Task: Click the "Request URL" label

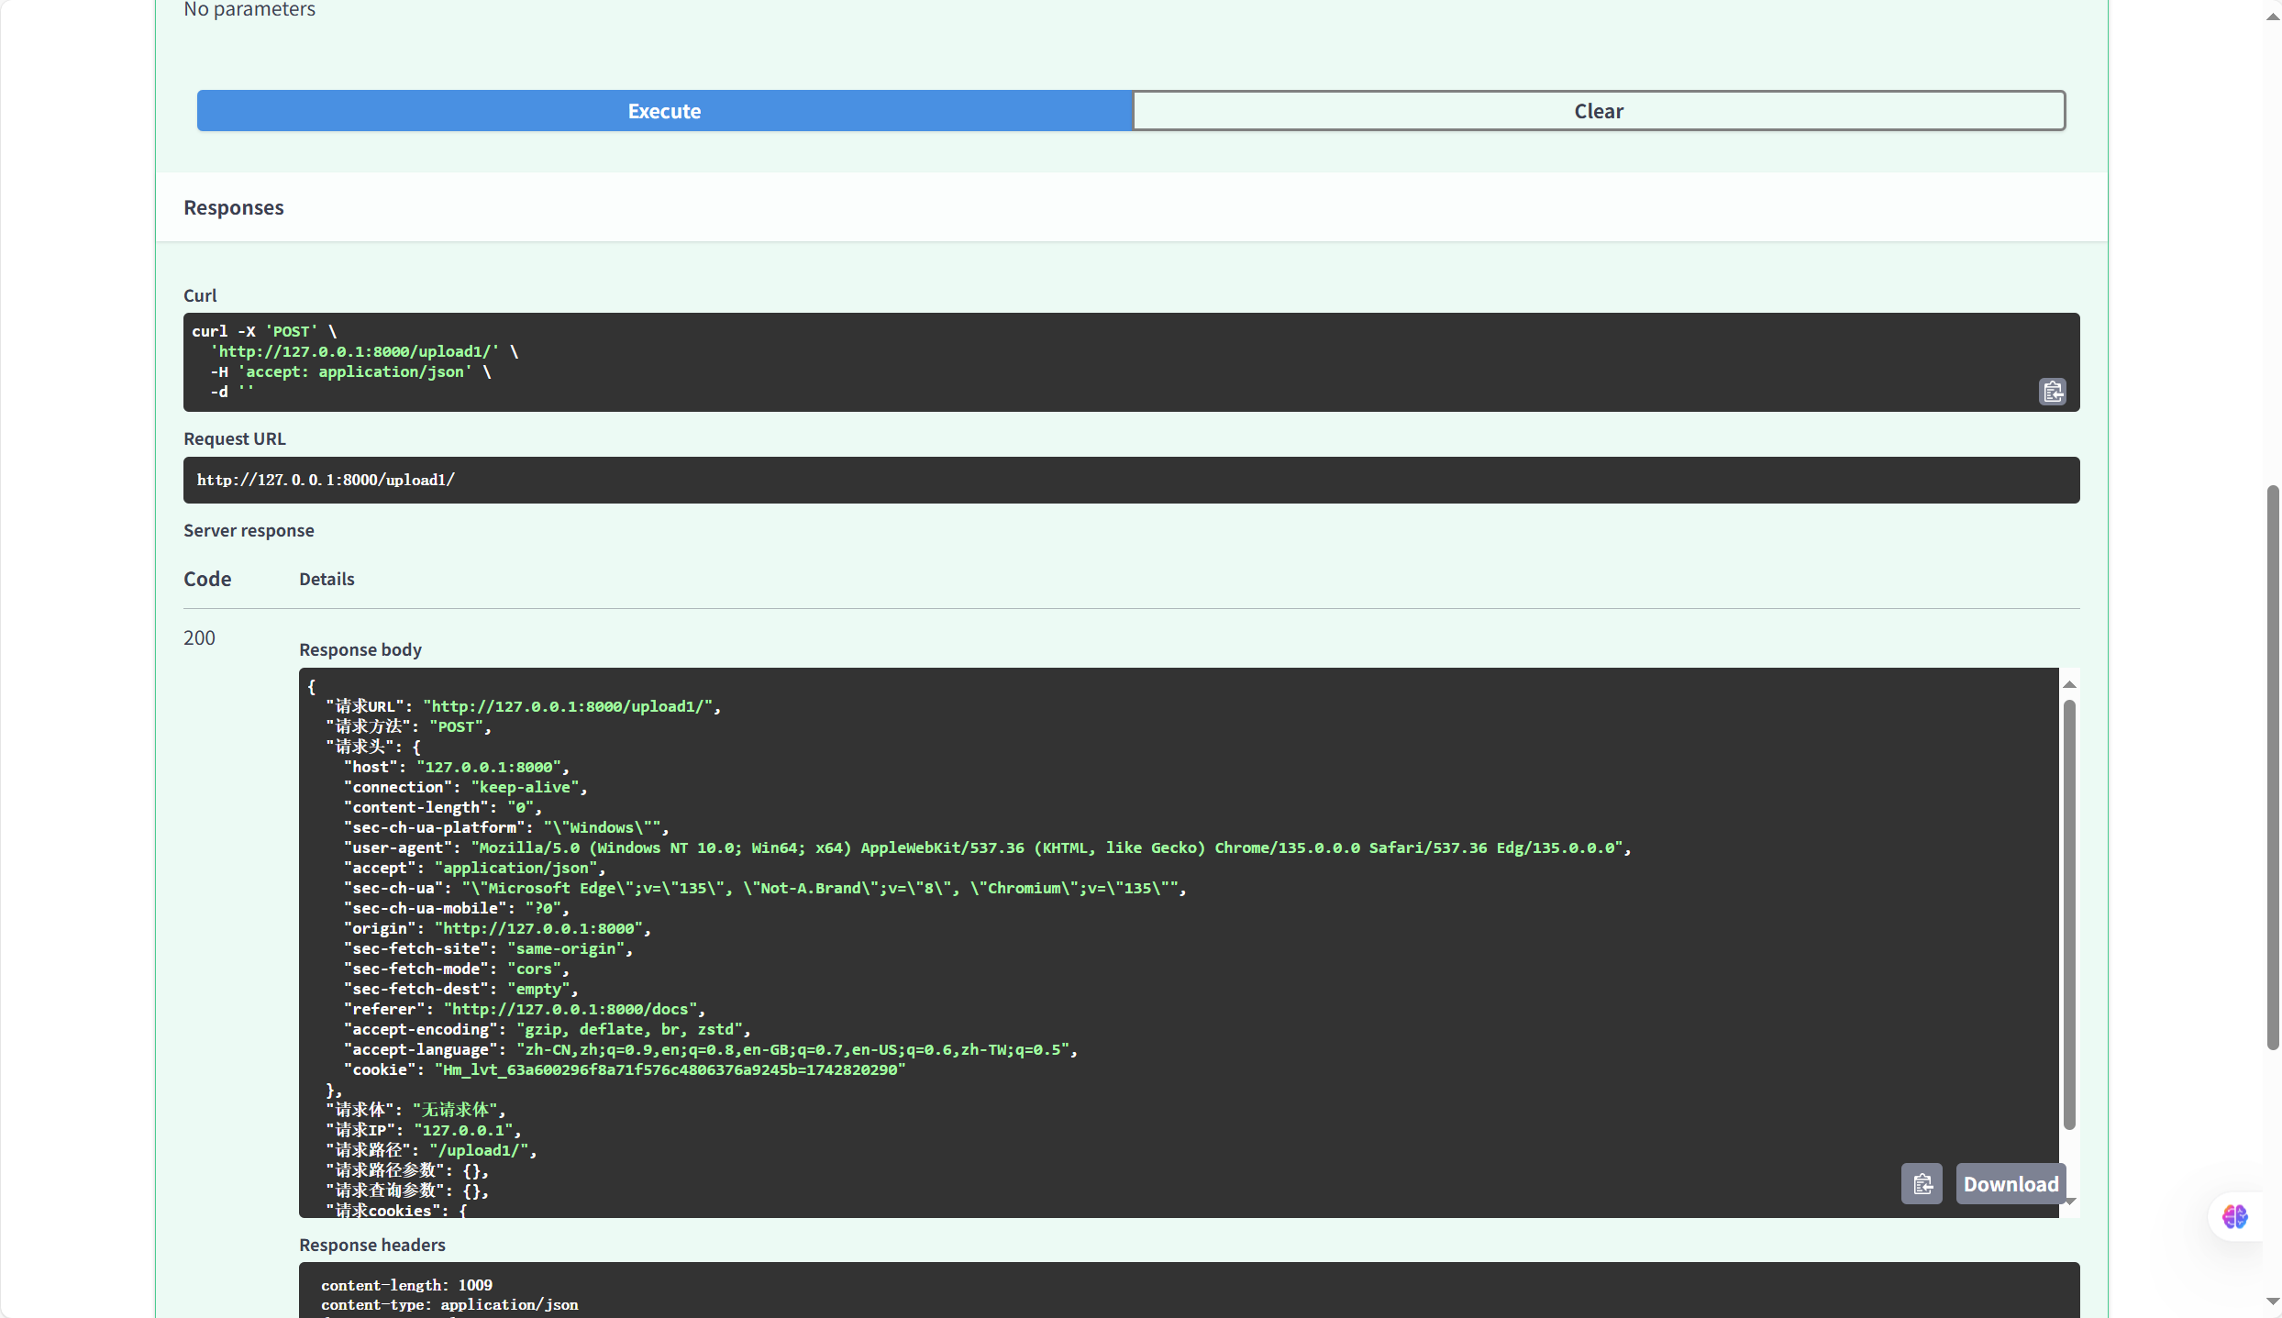Action: pos(235,438)
